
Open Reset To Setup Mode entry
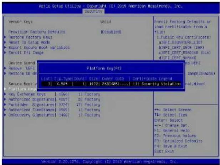click(x=29, y=42)
